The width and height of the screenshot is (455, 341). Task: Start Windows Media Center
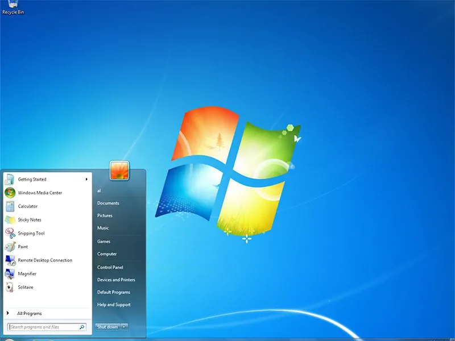pyautogui.click(x=40, y=193)
